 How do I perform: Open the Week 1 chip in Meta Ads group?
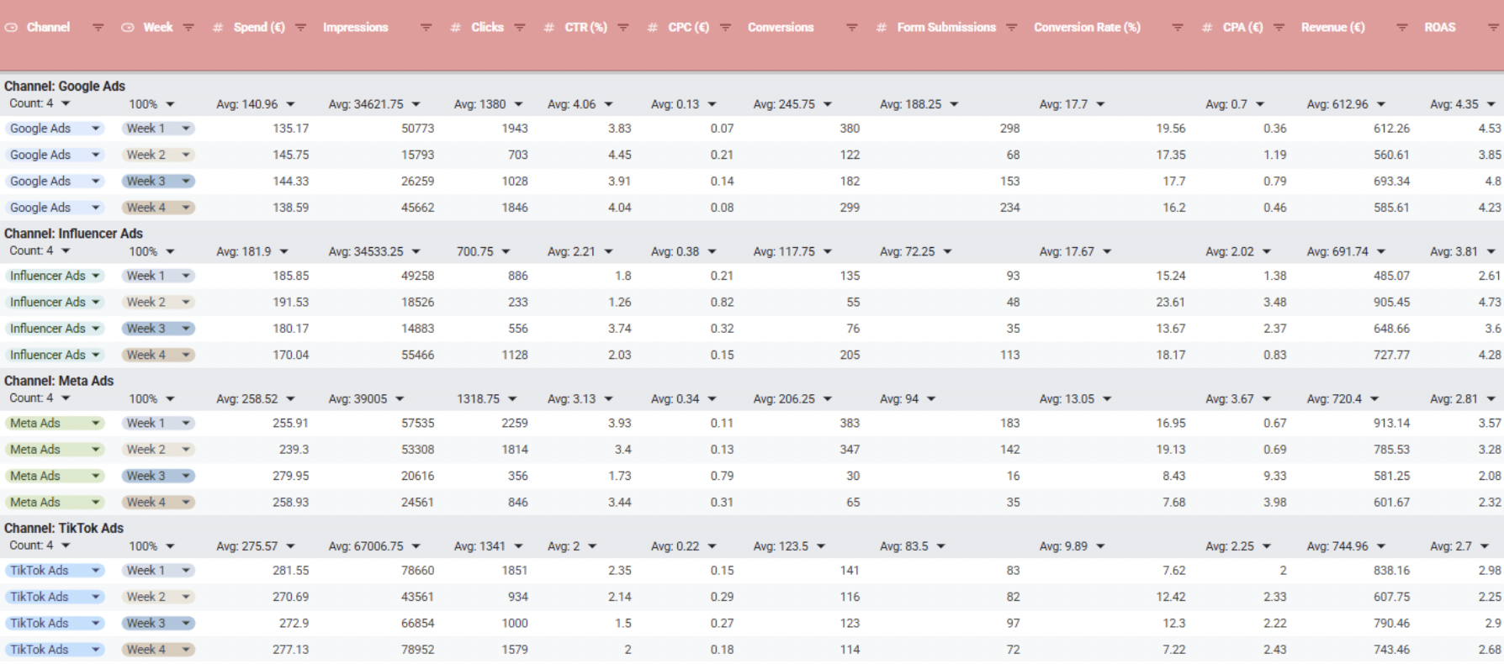[x=158, y=423]
